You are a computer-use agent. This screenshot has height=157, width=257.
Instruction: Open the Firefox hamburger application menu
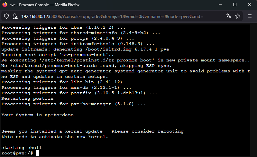pyautogui.click(x=250, y=16)
